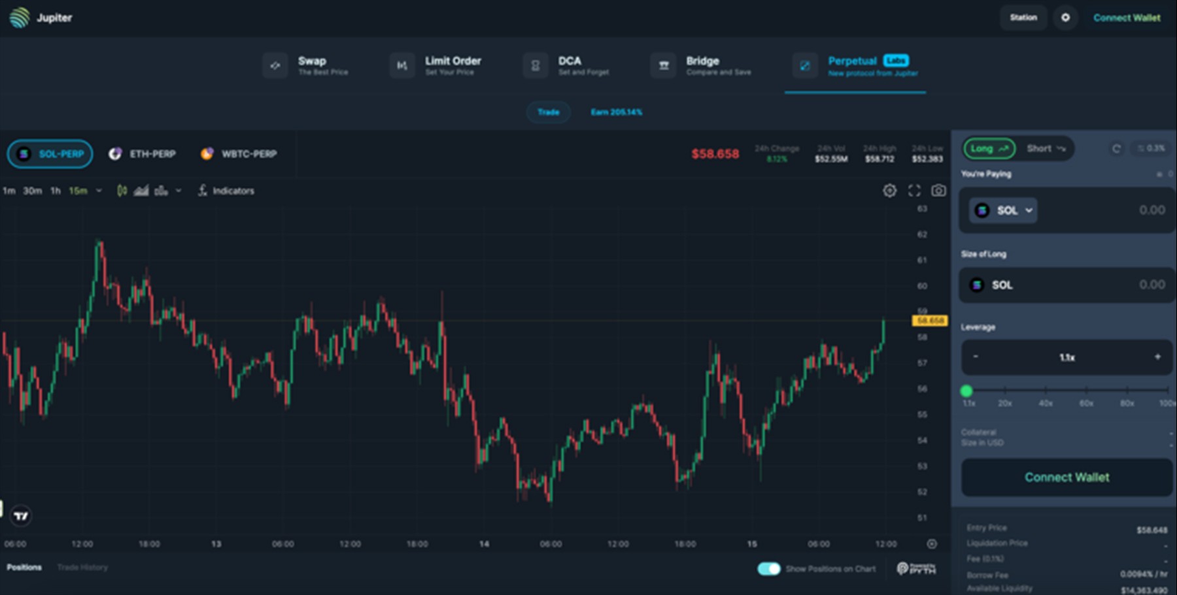Open the SOL paying token dropdown

(x=1003, y=210)
